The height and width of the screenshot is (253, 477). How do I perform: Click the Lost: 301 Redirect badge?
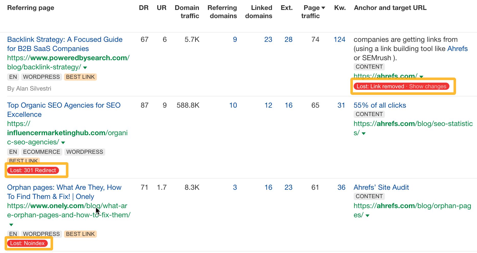pyautogui.click(x=33, y=170)
